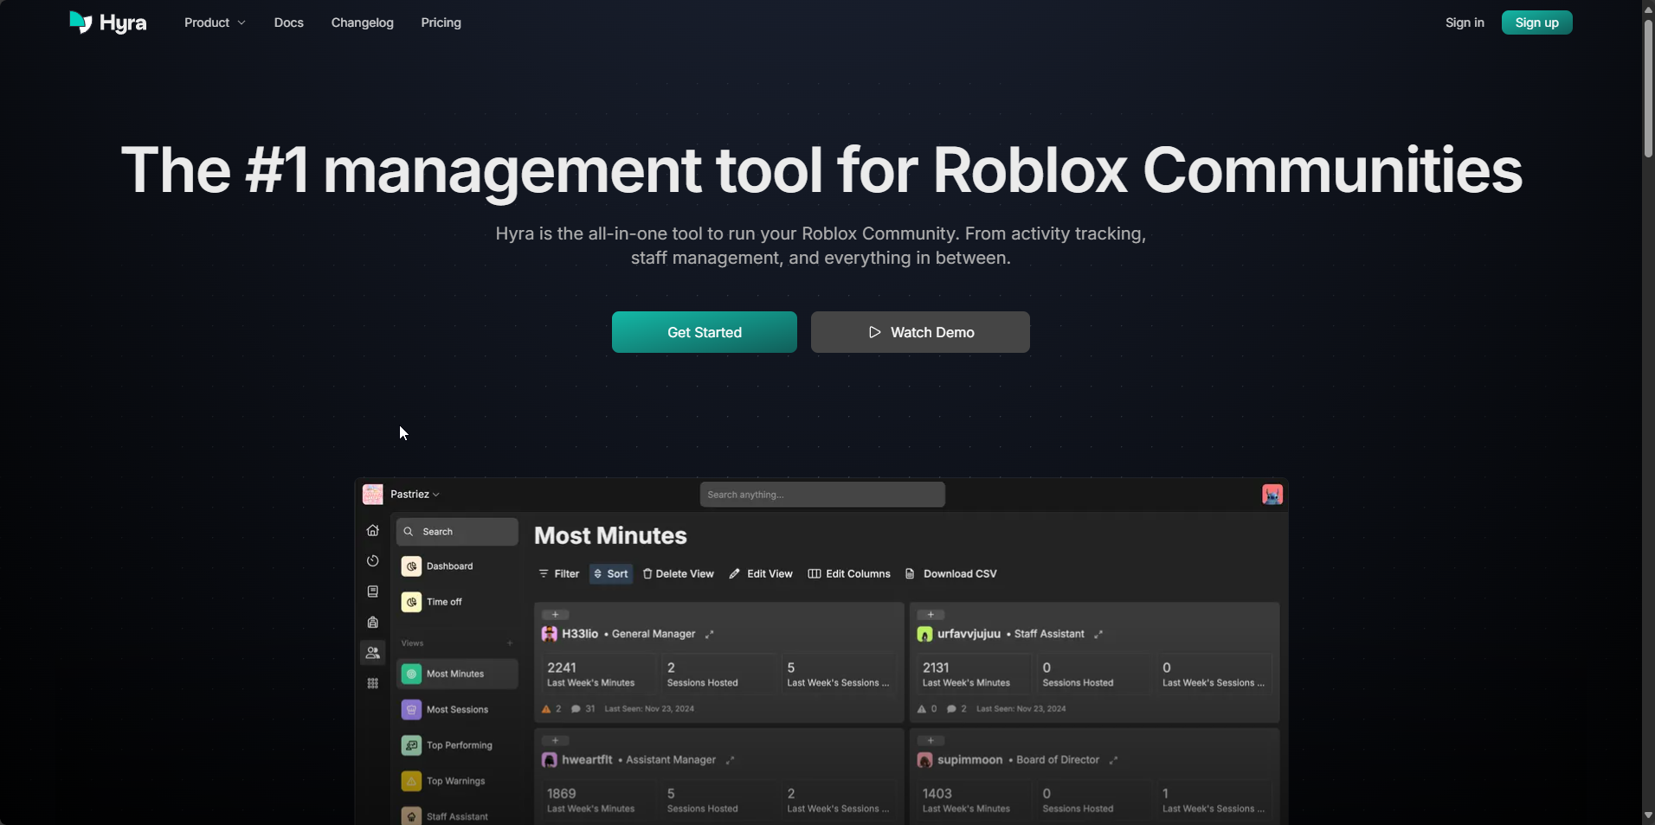This screenshot has height=825, width=1655.
Task: Click the scrollbar down arrow
Action: tap(1648, 815)
